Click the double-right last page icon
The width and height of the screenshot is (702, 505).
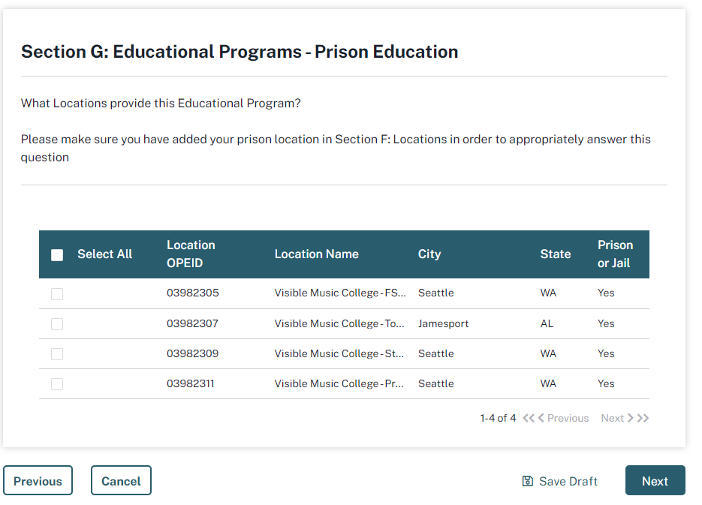[643, 418]
